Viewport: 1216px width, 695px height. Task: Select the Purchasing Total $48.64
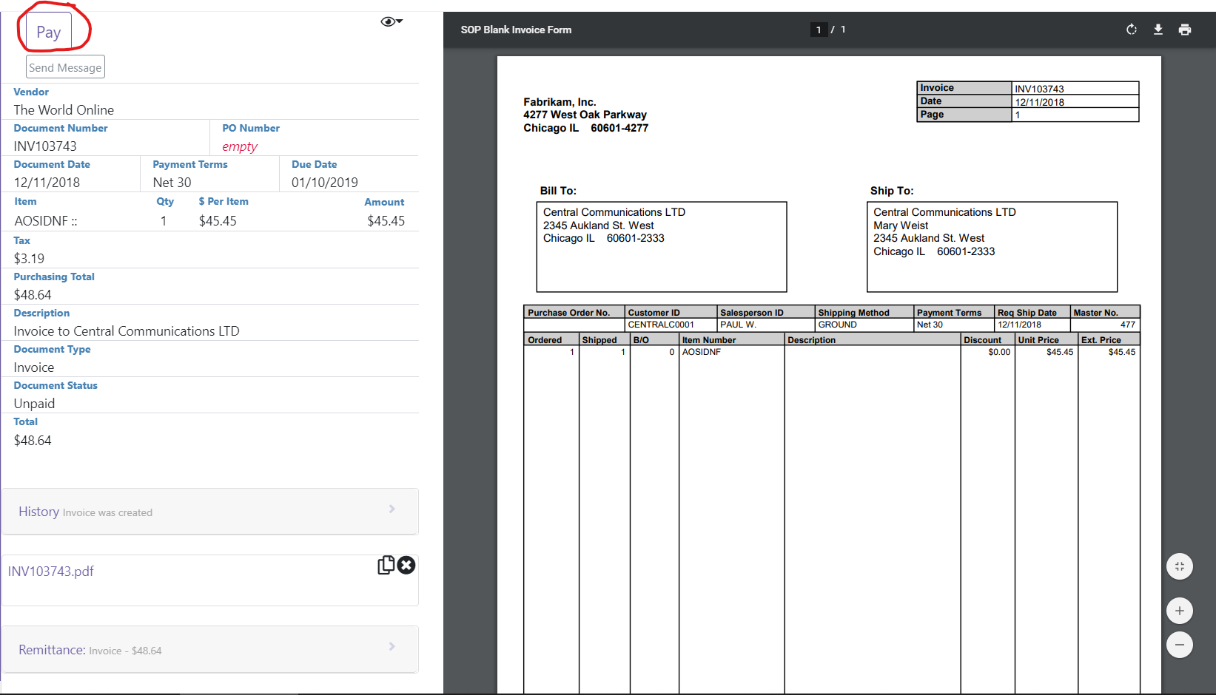tap(33, 295)
